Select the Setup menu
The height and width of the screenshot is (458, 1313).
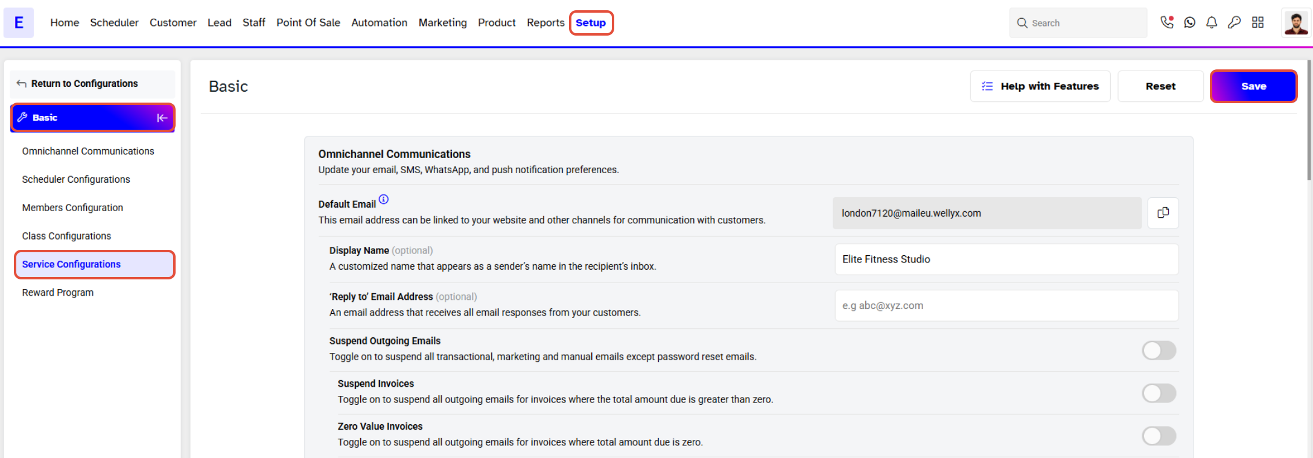[x=591, y=23]
